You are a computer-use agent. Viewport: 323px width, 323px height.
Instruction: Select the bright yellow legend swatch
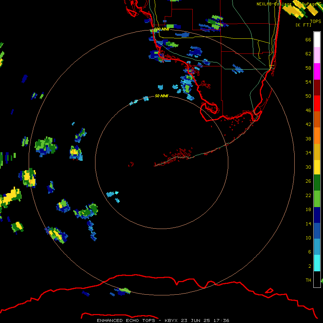[317, 167]
